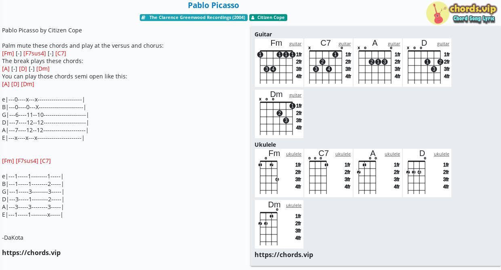Open the Fm guitar chord diagram
Screen dimensions: 501x270
pyautogui.click(x=279, y=63)
